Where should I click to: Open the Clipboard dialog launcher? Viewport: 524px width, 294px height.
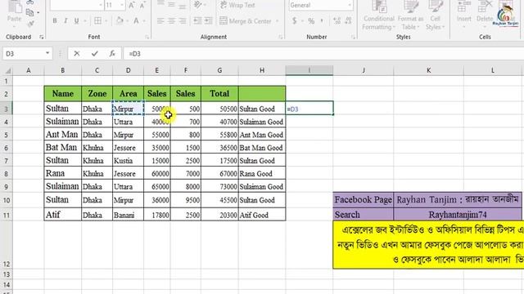pyautogui.click(x=42, y=37)
